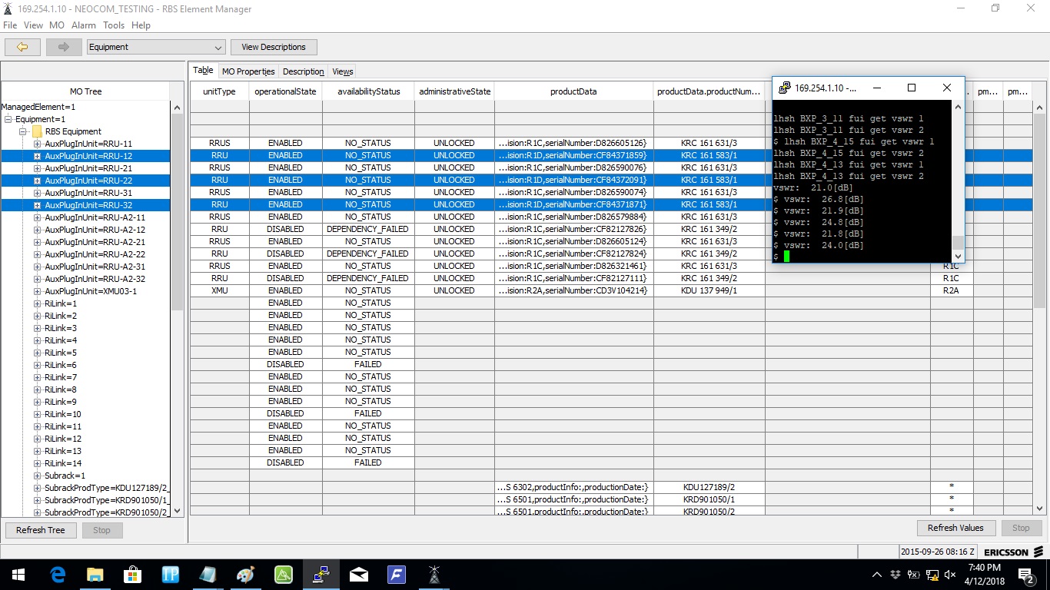
Task: Open the Mail app from the taskbar
Action: click(x=359, y=575)
